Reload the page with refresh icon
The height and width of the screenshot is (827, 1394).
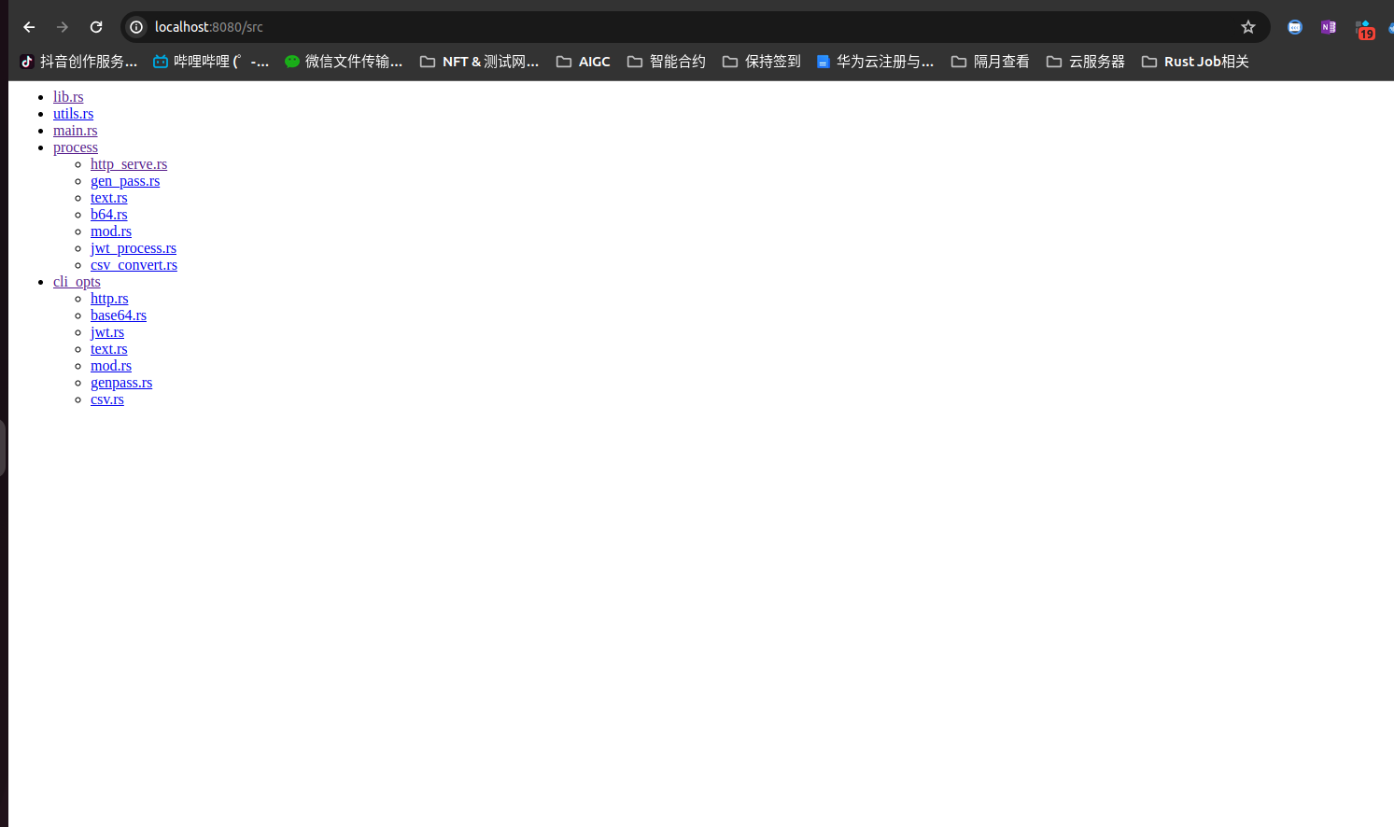tap(96, 27)
